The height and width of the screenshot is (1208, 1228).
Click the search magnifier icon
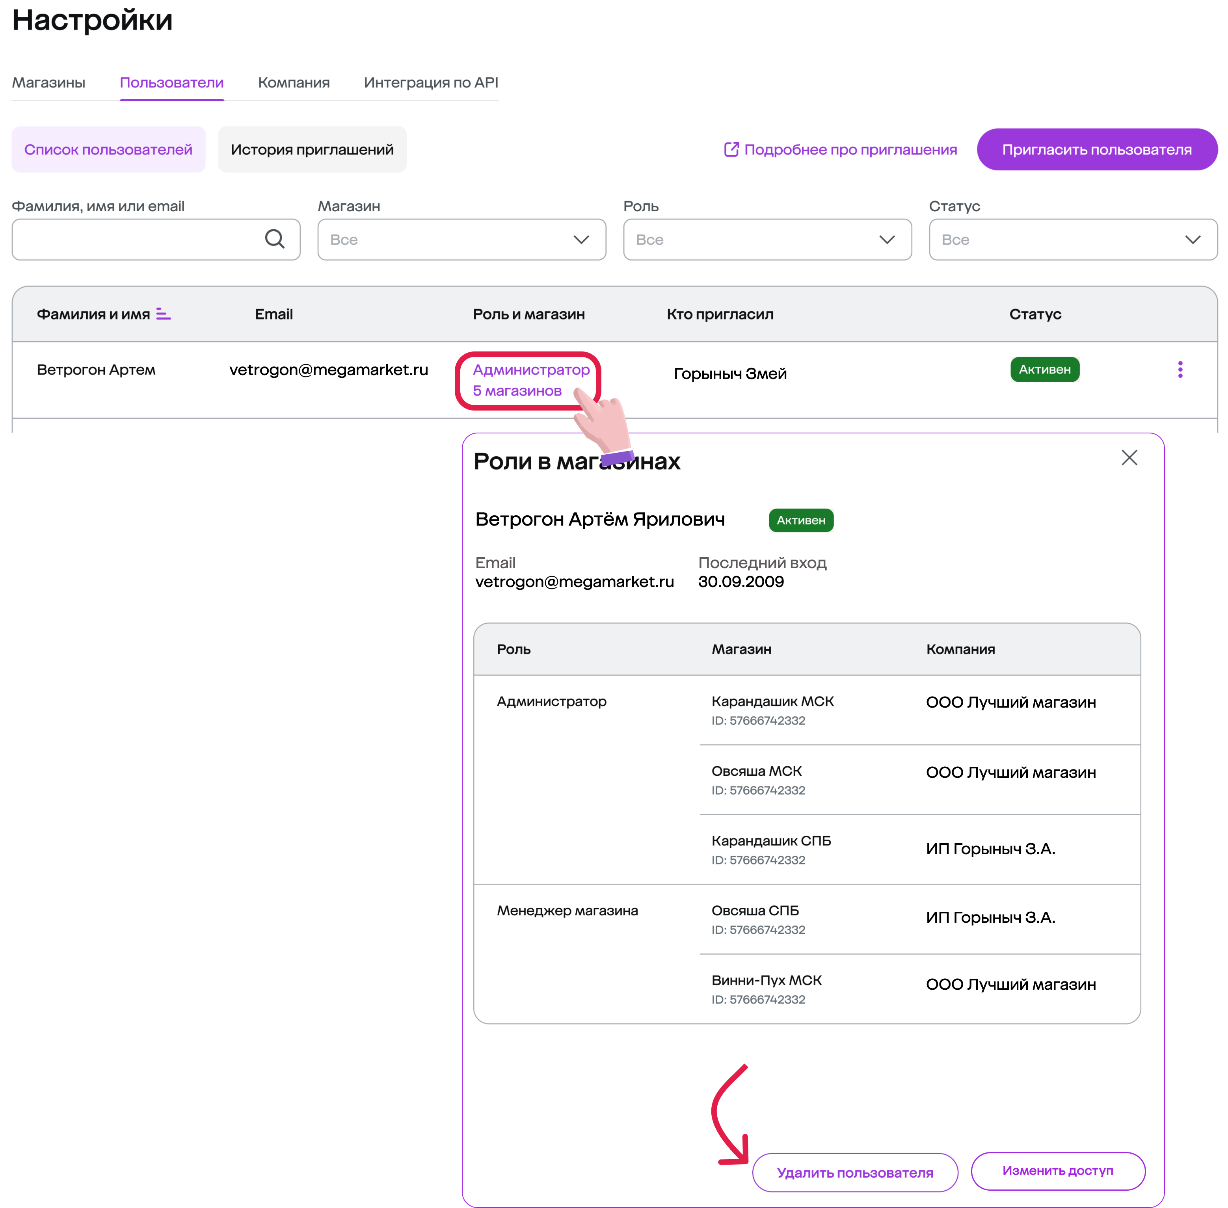[274, 239]
